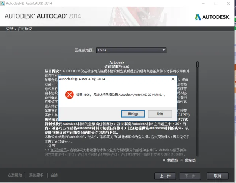236x183 pixels.
Task: Click the license agreement scrollbar thumb
Action: (x=198, y=64)
